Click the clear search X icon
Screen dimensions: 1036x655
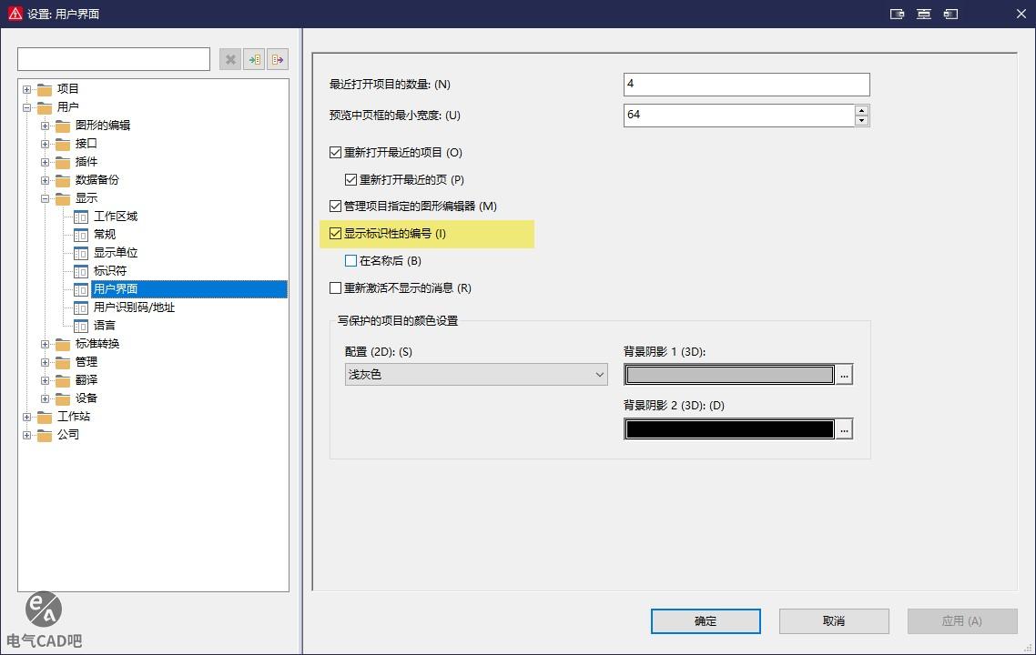tap(230, 59)
